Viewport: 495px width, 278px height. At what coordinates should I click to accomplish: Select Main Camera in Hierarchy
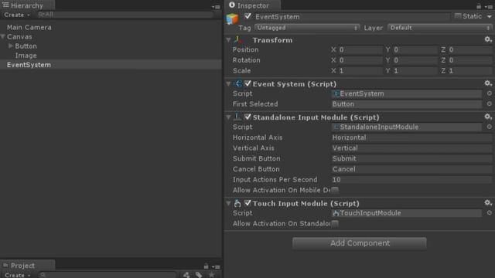tap(29, 28)
